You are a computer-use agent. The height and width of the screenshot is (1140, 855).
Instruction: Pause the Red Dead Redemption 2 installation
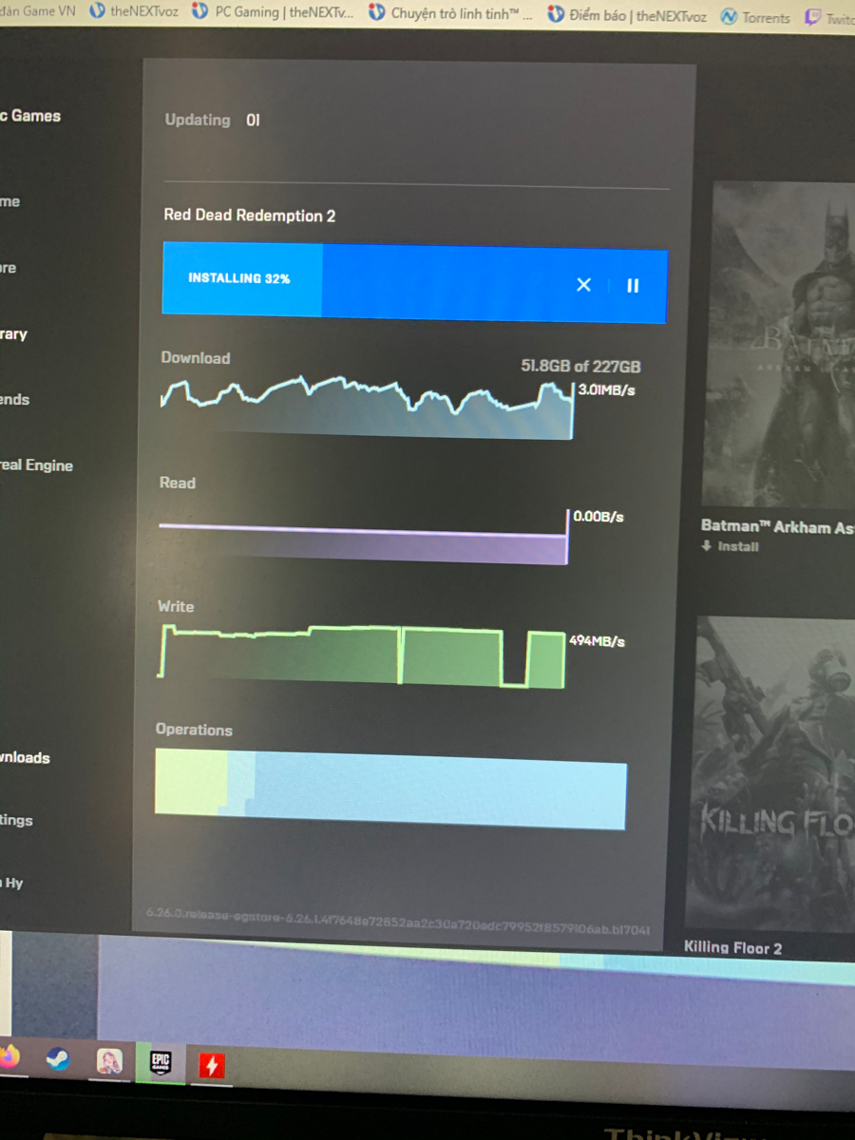633,285
